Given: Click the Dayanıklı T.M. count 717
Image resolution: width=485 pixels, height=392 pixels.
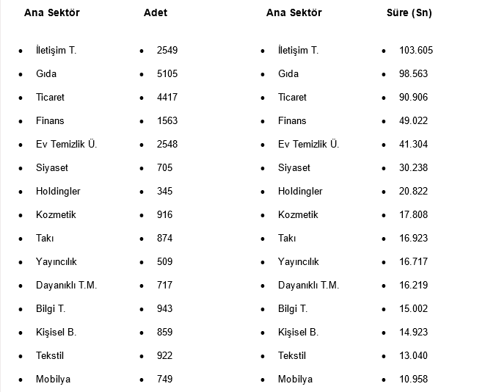Looking at the screenshot, I should [x=164, y=286].
